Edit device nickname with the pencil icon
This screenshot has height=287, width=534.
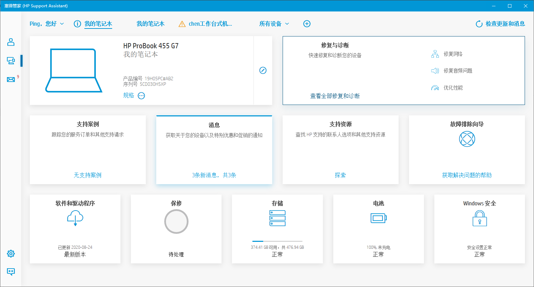[x=263, y=70]
